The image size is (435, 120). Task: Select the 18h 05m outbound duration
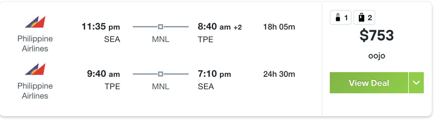point(279,27)
